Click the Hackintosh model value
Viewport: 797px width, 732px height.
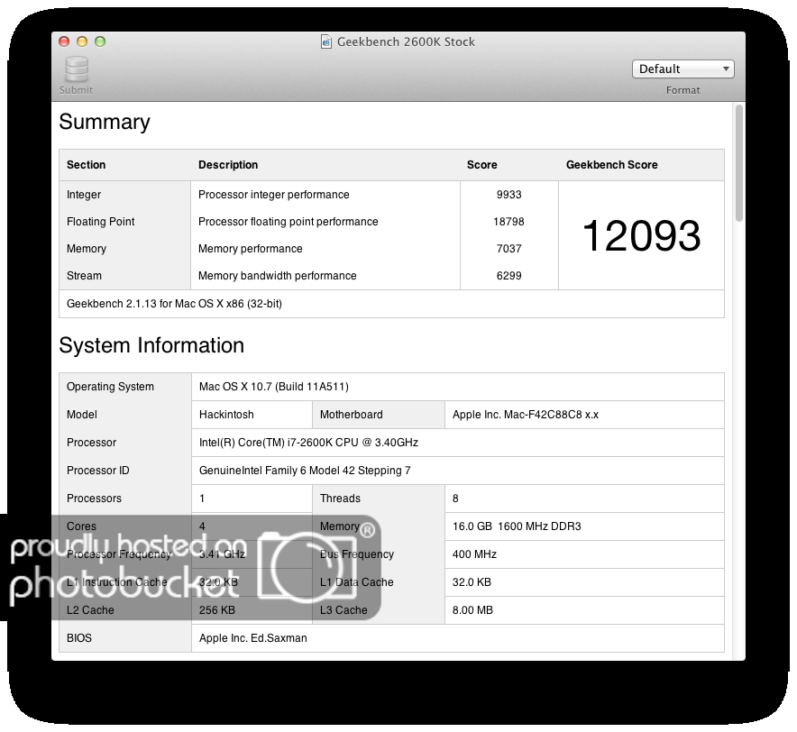226,415
